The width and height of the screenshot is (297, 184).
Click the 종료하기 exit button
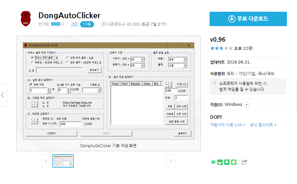pyautogui.click(x=183, y=133)
